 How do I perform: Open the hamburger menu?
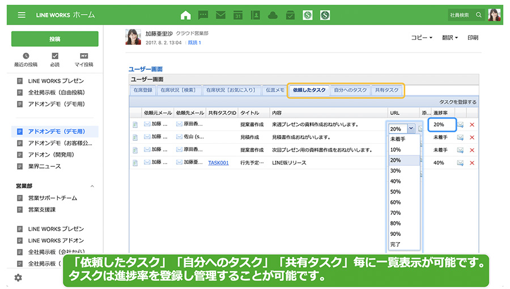pos(22,15)
